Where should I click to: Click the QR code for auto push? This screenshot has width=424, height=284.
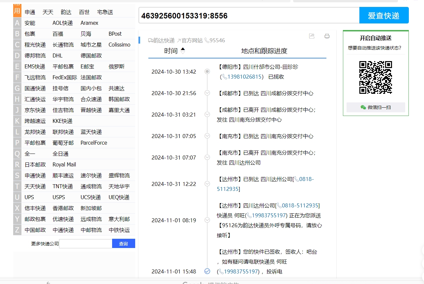click(x=376, y=77)
